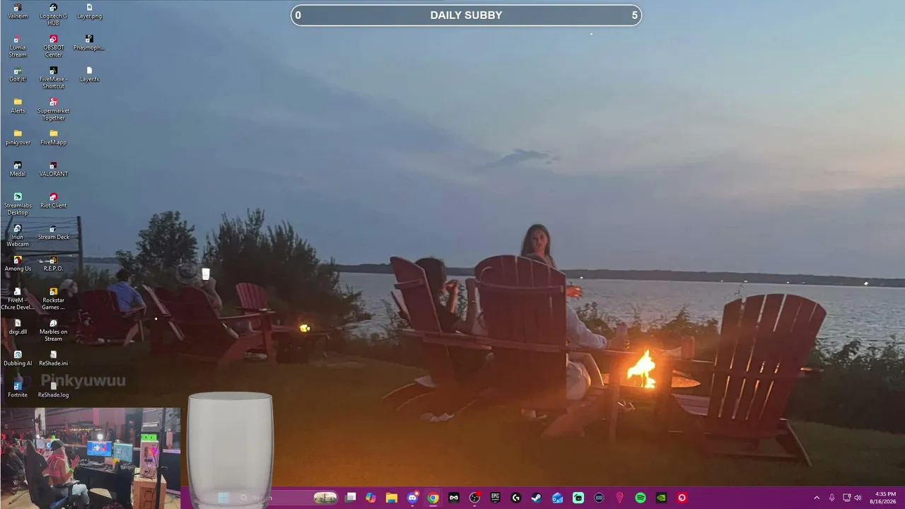Screen dimensions: 905x509
Task: Select FiveM Cfx.re Development shortcut
Action: (18, 299)
